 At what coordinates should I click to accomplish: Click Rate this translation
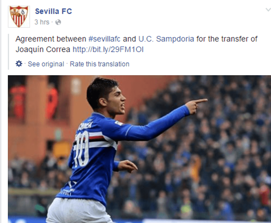pos(100,64)
